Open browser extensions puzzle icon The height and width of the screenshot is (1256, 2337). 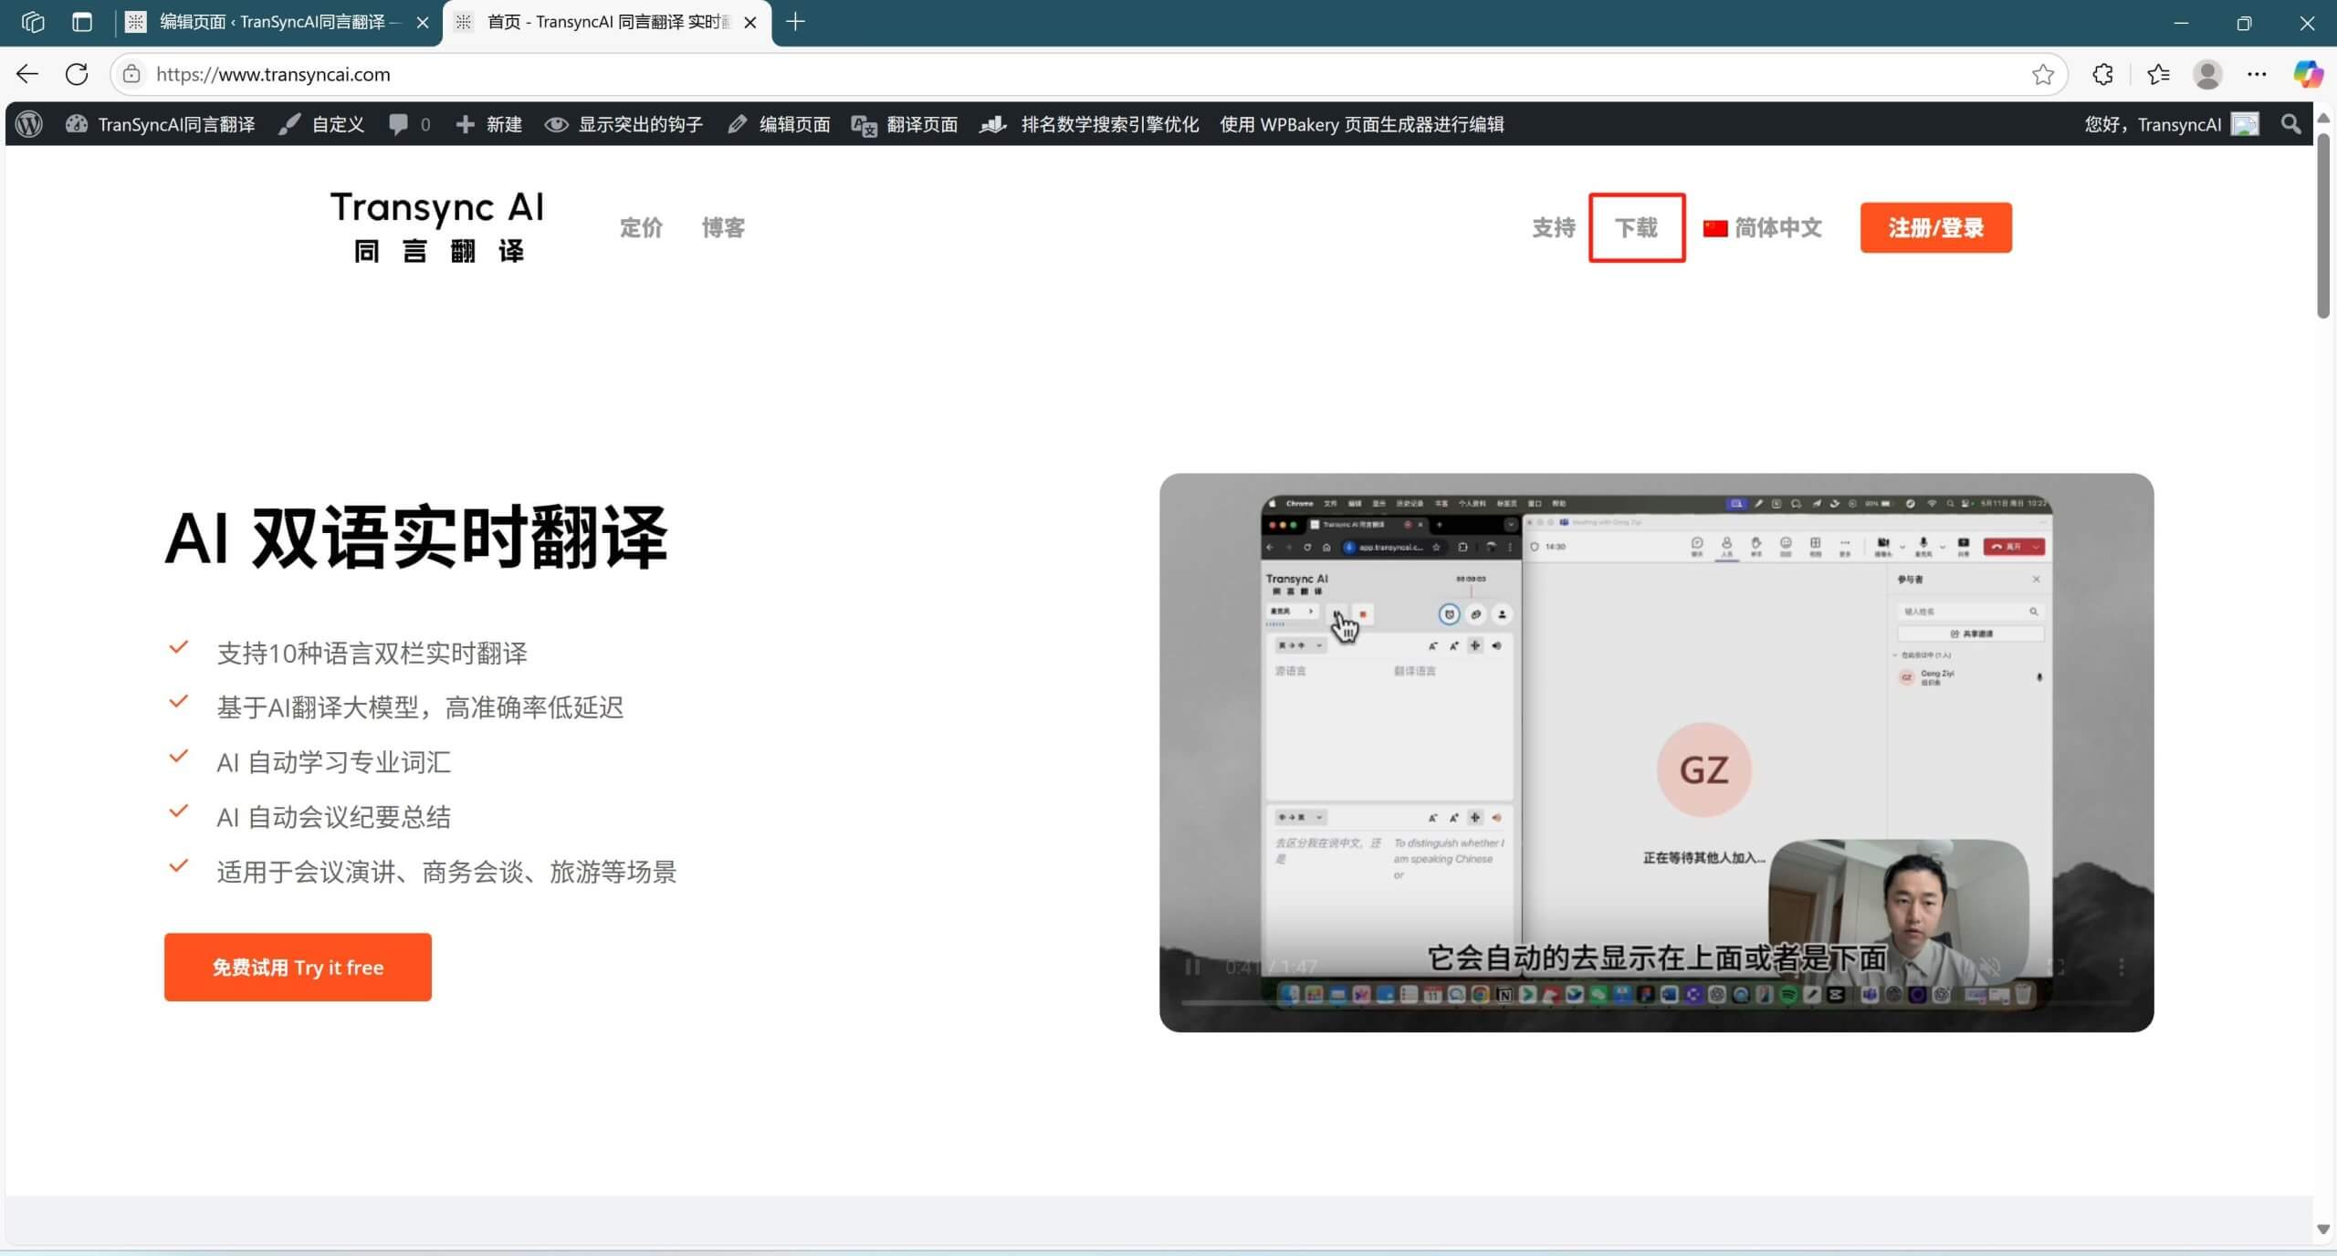click(2102, 74)
